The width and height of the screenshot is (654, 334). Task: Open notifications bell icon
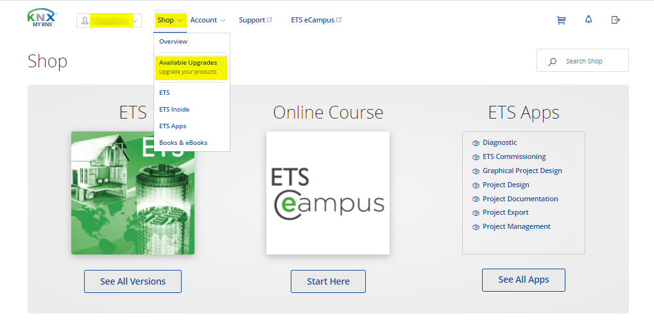click(x=589, y=20)
